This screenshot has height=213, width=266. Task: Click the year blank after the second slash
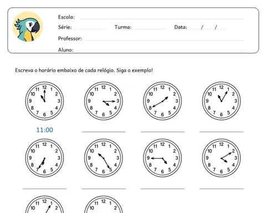[222, 29]
